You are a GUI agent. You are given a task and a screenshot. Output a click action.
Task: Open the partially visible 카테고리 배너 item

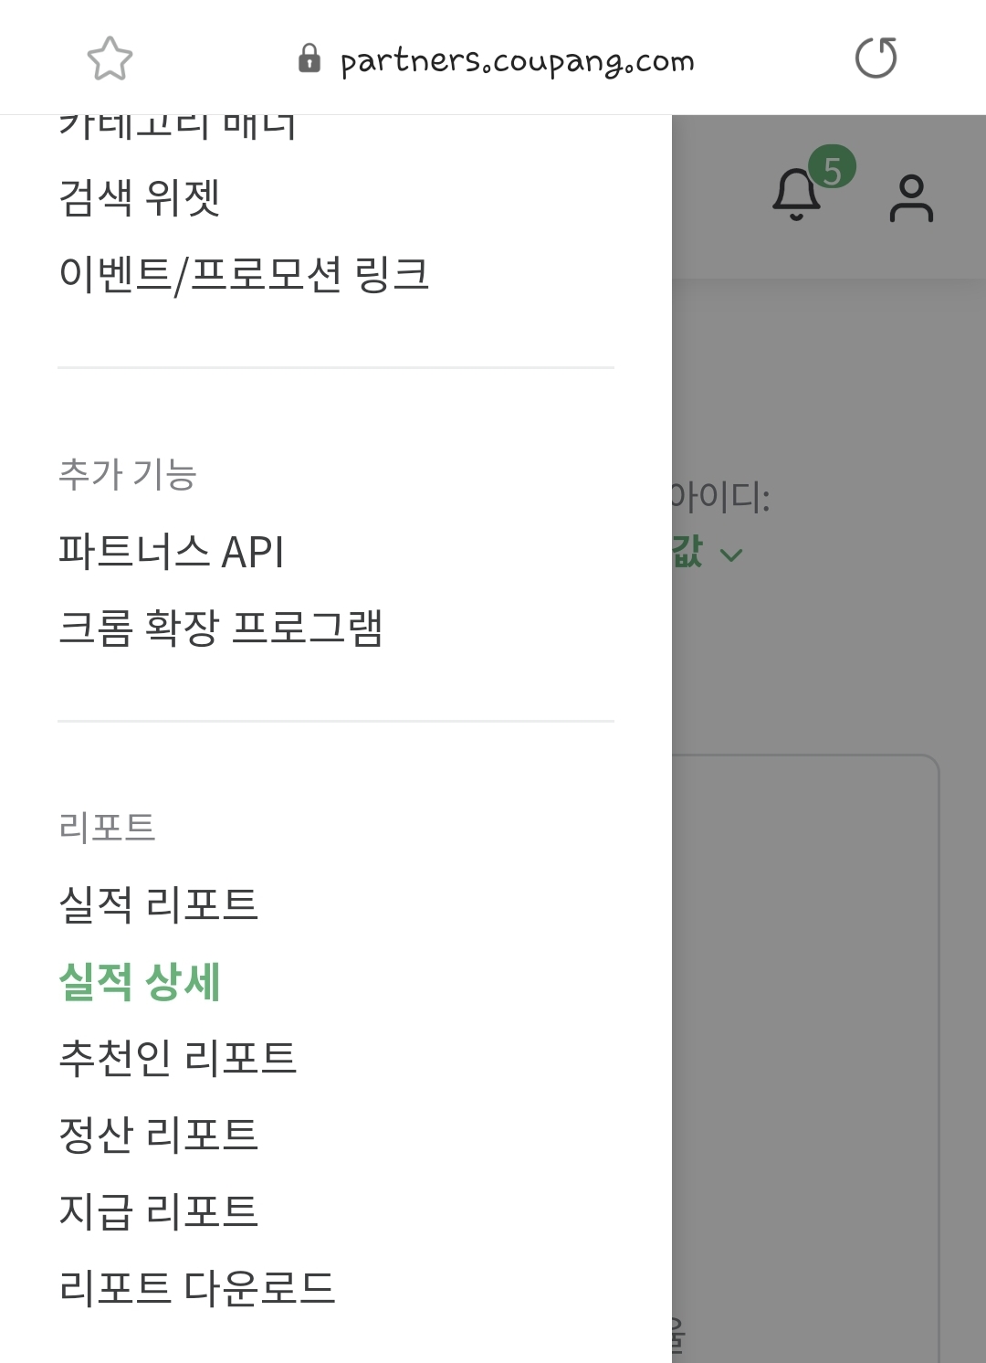[177, 127]
